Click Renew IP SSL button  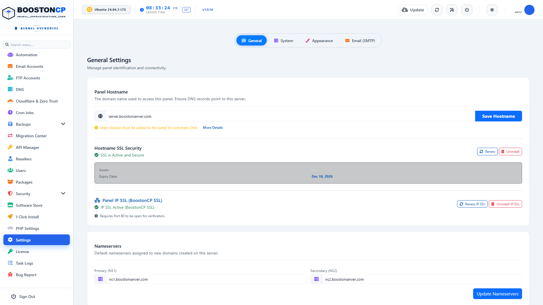tap(472, 204)
